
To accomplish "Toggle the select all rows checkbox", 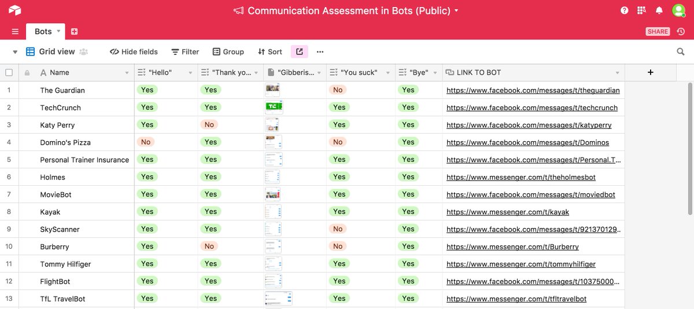I will (9, 72).
